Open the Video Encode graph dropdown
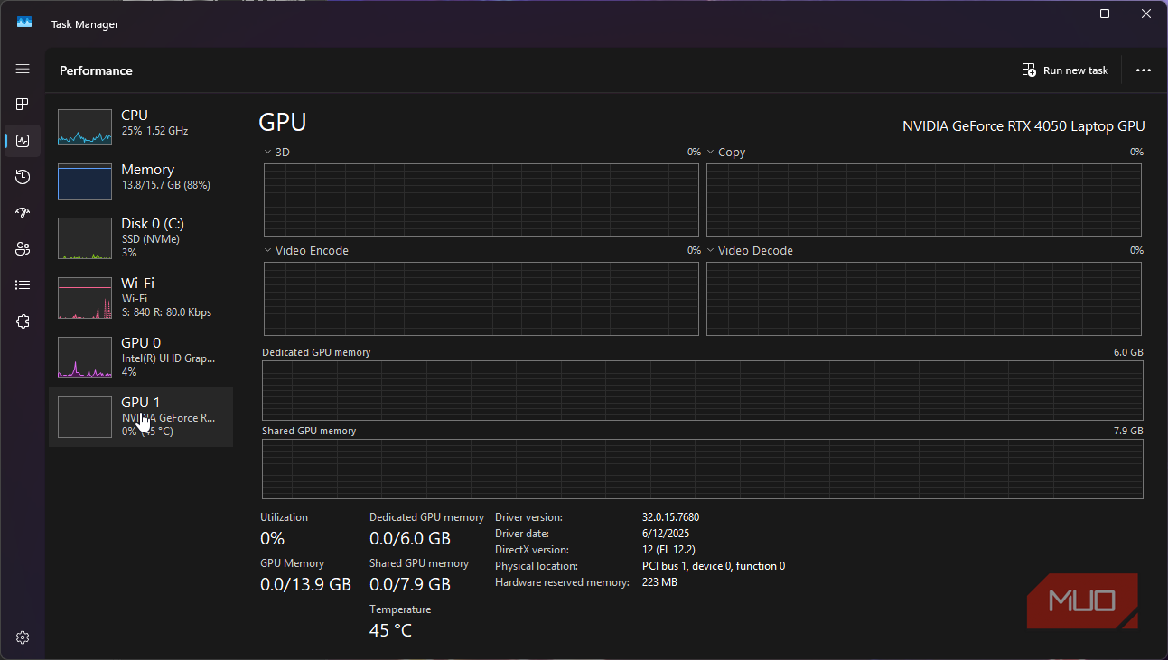 [x=268, y=251]
